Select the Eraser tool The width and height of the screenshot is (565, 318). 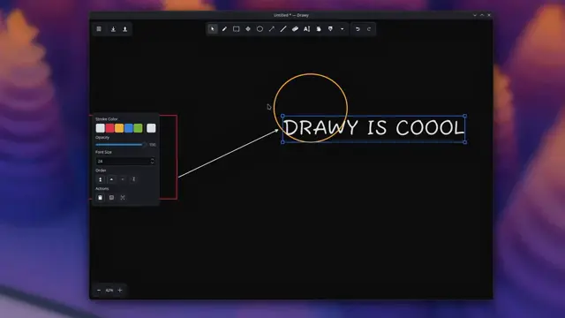[295, 29]
